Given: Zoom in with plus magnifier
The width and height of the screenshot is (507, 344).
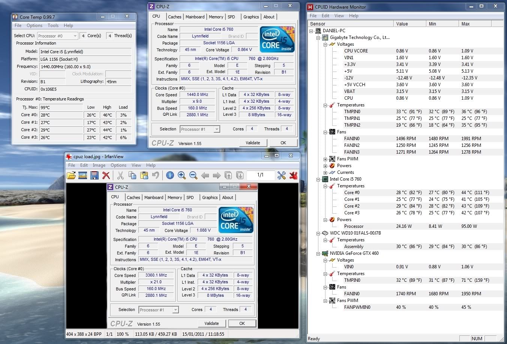Looking at the screenshot, I should click(x=181, y=175).
